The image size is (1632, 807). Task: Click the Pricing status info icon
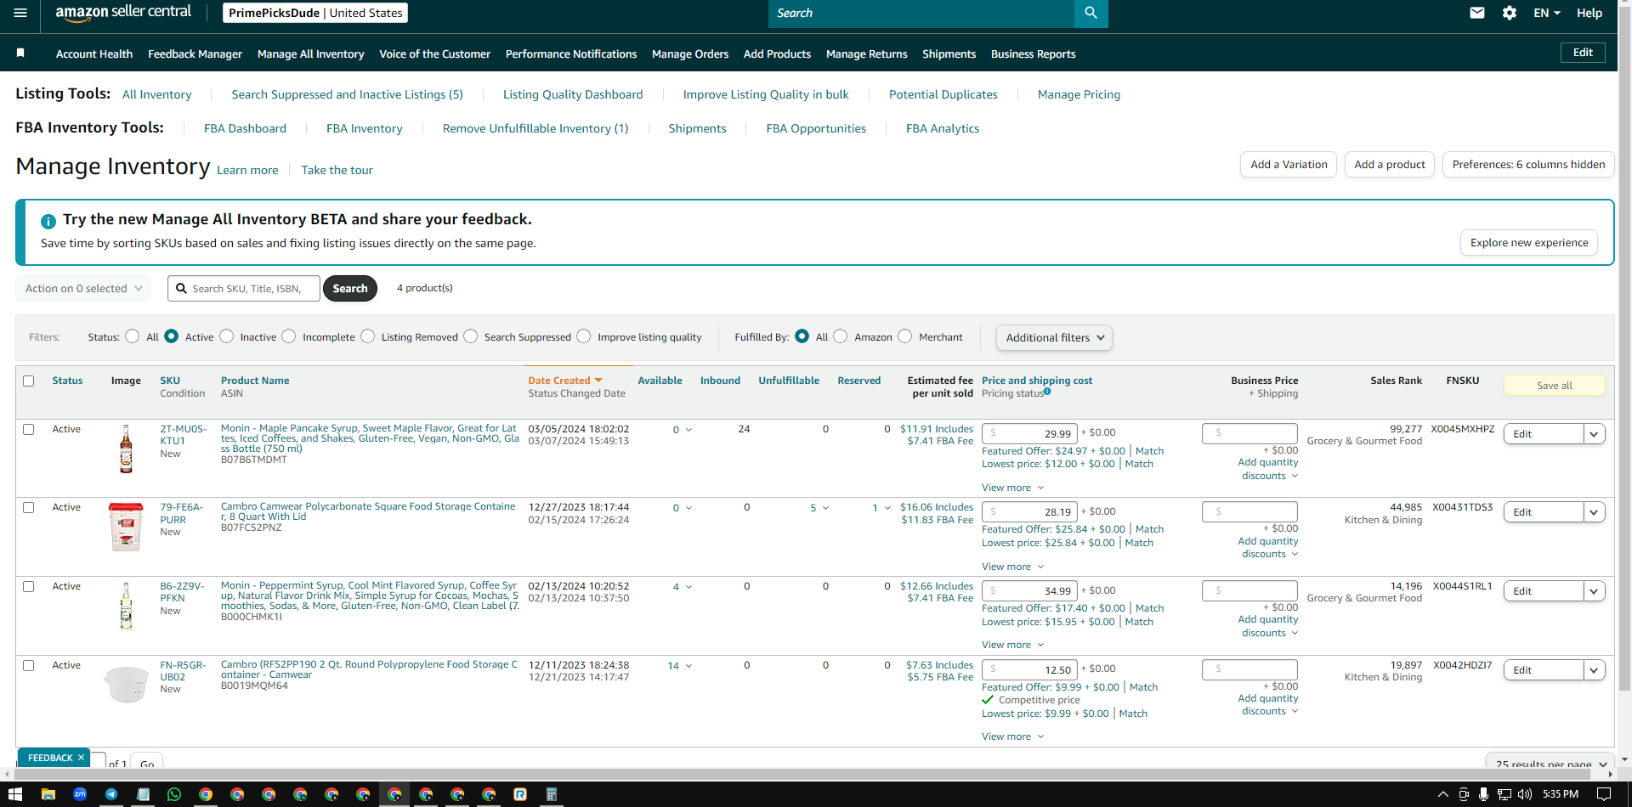pyautogui.click(x=1047, y=392)
